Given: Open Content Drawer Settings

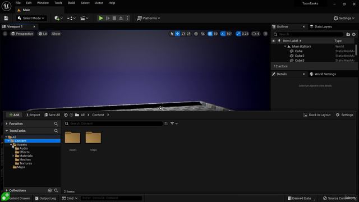Looking at the screenshot, I should tap(344, 115).
